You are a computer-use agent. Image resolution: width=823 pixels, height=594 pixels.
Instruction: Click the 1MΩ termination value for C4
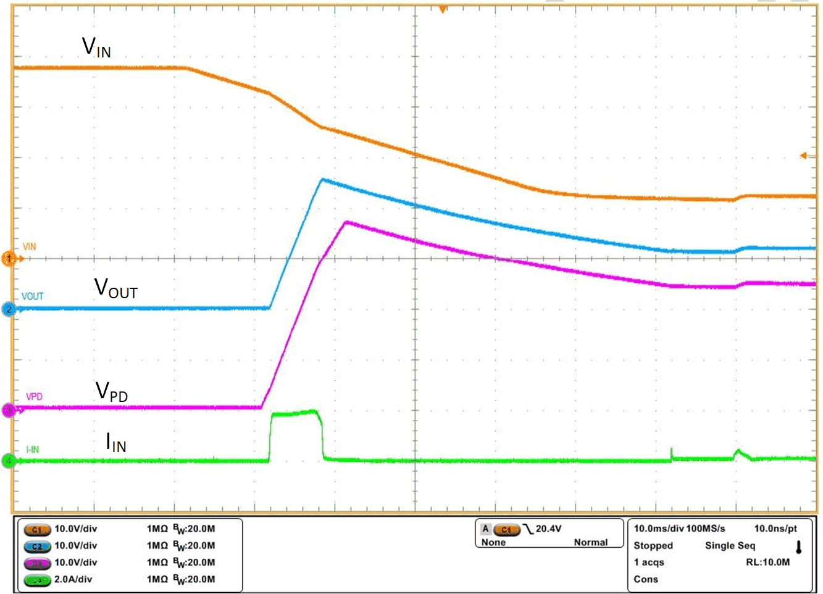[x=157, y=579]
